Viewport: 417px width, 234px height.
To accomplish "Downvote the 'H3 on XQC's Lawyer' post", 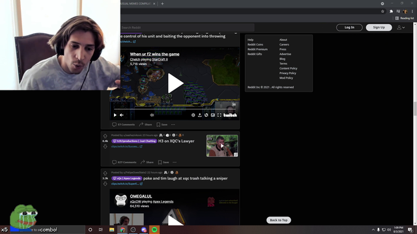I will 105,146.
